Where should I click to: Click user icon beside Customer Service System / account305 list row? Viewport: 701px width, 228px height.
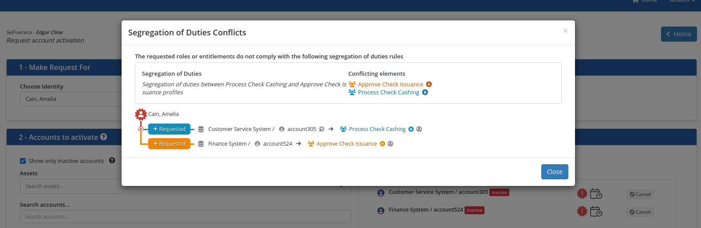(381, 193)
